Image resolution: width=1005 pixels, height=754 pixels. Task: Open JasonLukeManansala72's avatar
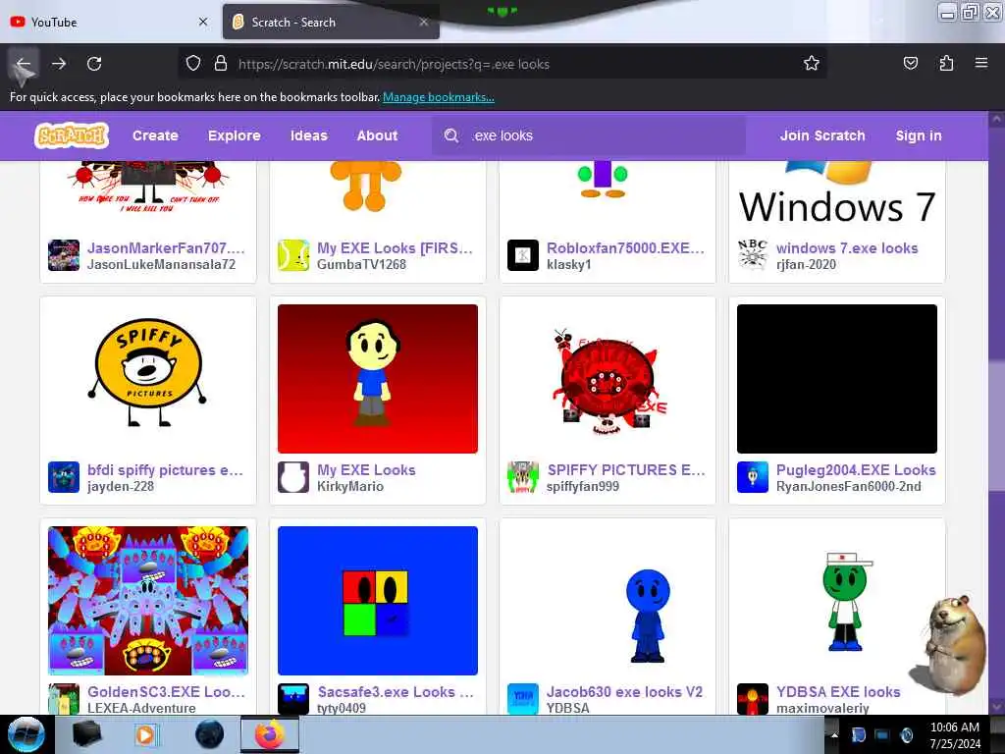point(64,255)
